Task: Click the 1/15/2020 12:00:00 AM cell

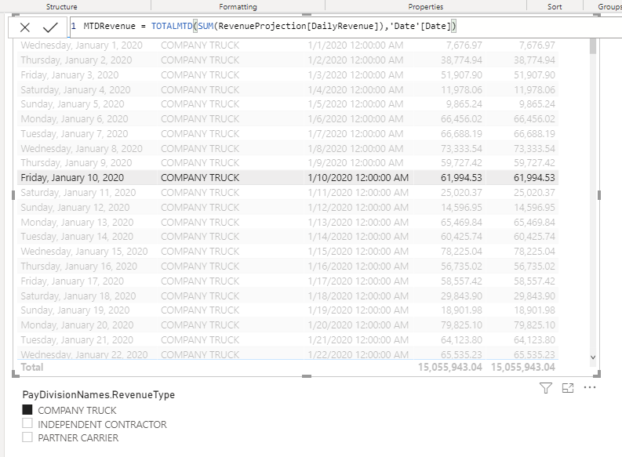Action: (358, 252)
